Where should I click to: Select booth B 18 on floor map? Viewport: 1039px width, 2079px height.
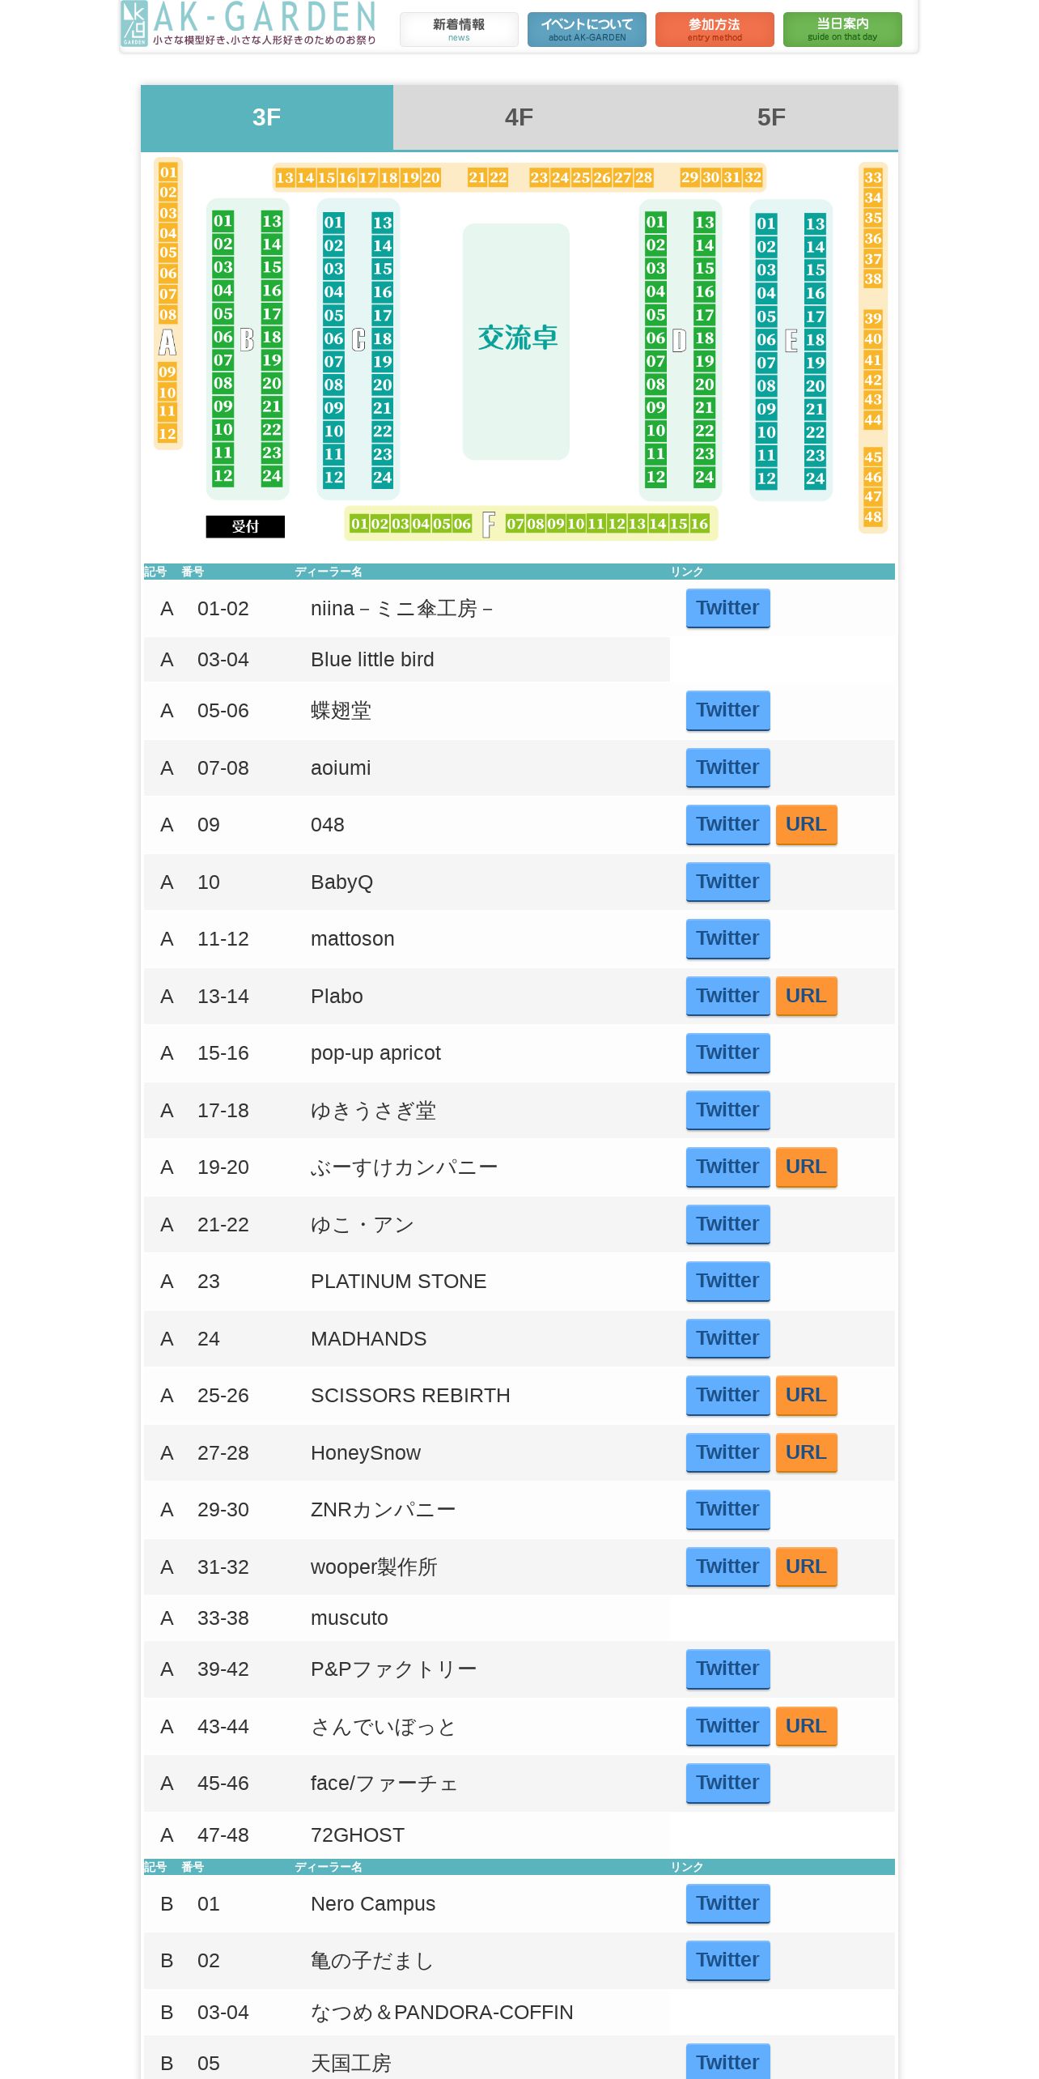(x=272, y=337)
